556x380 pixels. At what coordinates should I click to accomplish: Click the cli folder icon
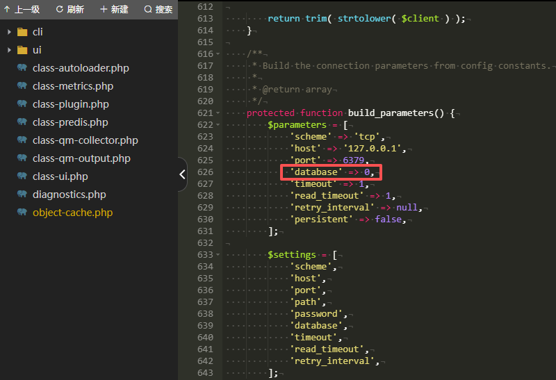tap(22, 32)
